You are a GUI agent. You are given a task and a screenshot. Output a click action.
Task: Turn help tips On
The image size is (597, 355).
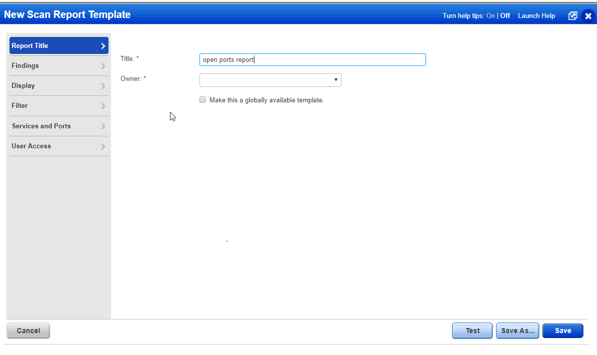490,15
